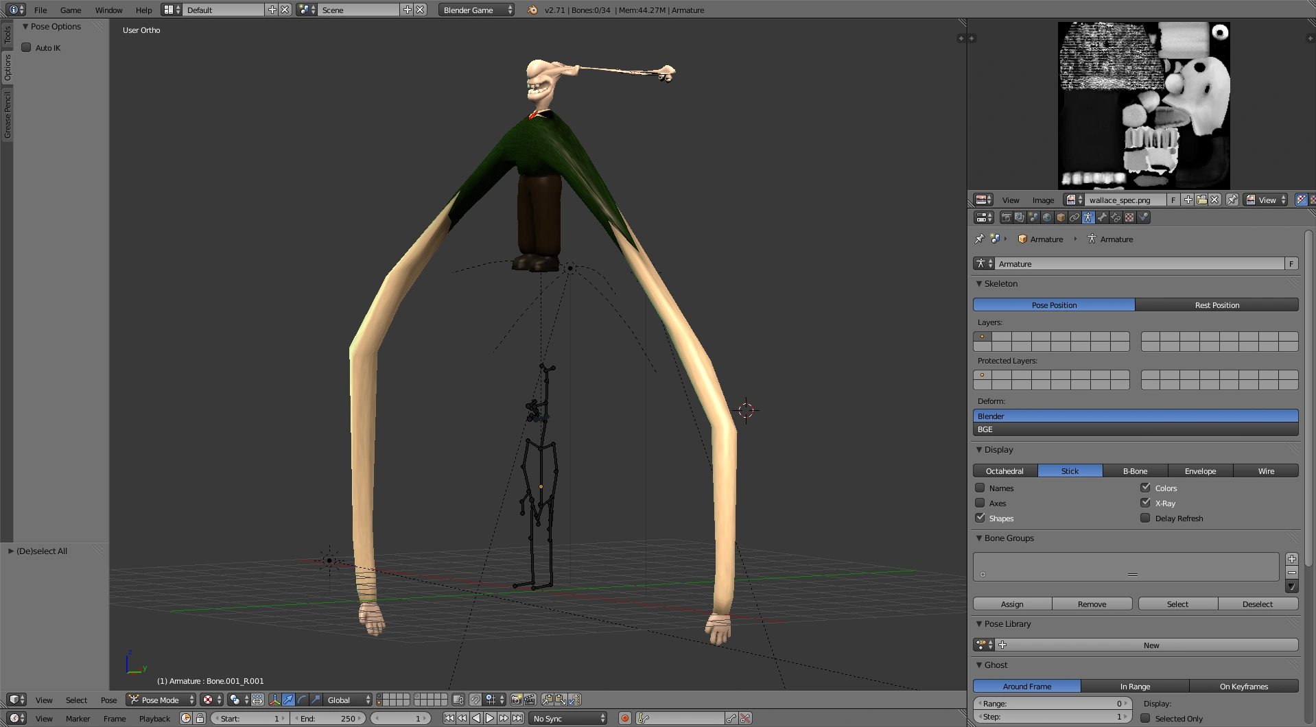Pin the wallace_spec.png image
Viewport: 1316px width, 727px height.
(1232, 200)
